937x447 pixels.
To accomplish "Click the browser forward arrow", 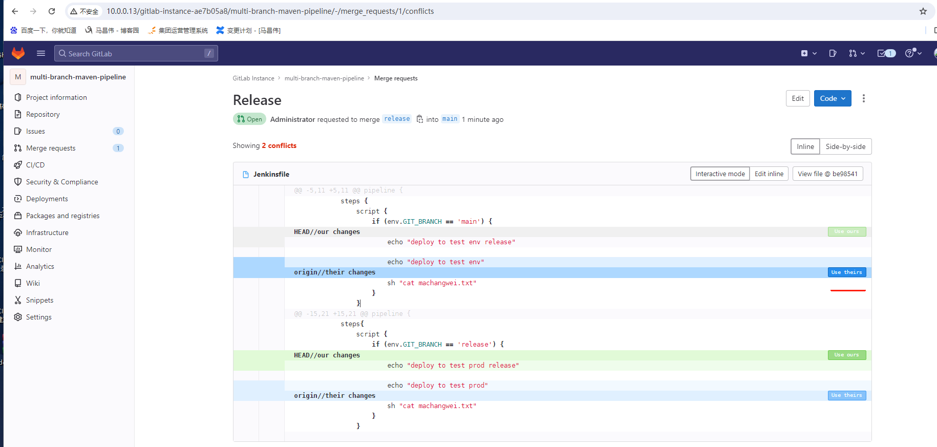I will pyautogui.click(x=33, y=11).
